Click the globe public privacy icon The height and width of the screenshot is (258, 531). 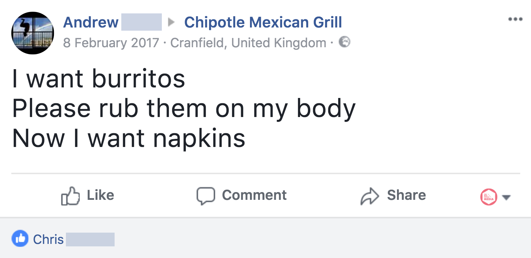[344, 42]
